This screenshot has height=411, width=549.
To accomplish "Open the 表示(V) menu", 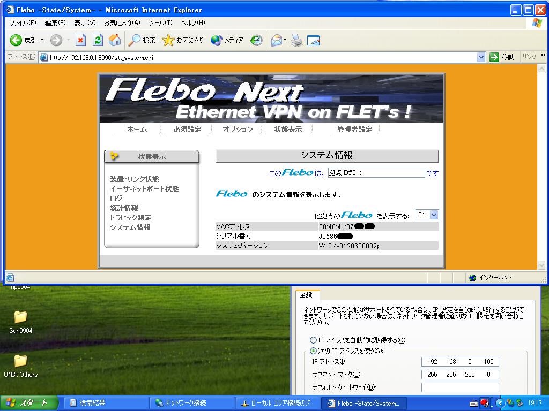I will (x=85, y=23).
